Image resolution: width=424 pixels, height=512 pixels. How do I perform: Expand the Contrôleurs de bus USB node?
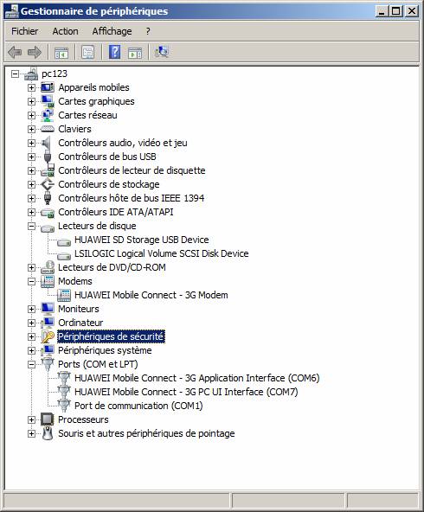pos(31,157)
